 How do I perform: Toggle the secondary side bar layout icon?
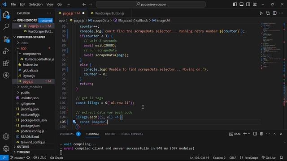pos(248,4)
